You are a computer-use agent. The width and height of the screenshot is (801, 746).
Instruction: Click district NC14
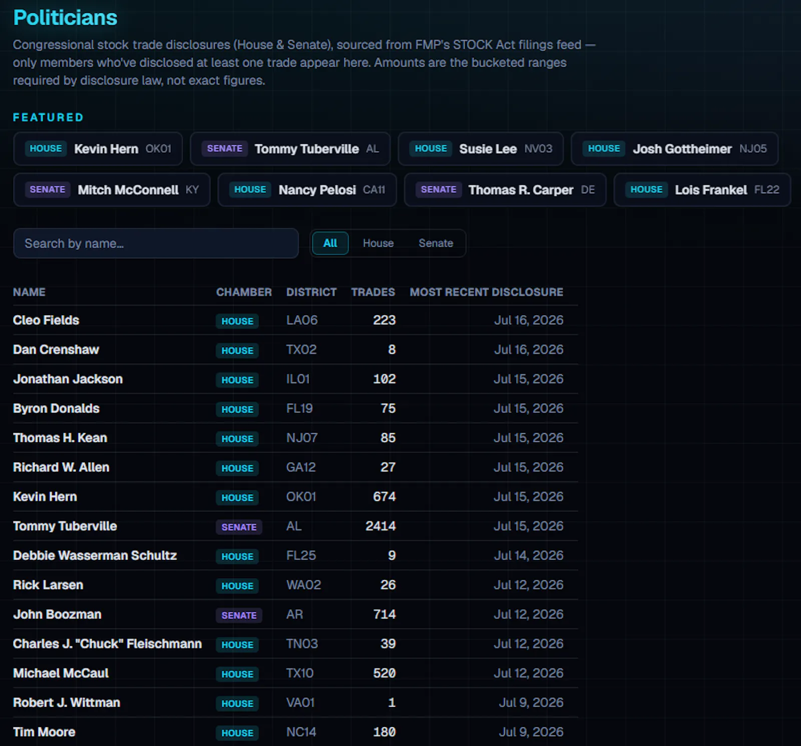click(301, 732)
